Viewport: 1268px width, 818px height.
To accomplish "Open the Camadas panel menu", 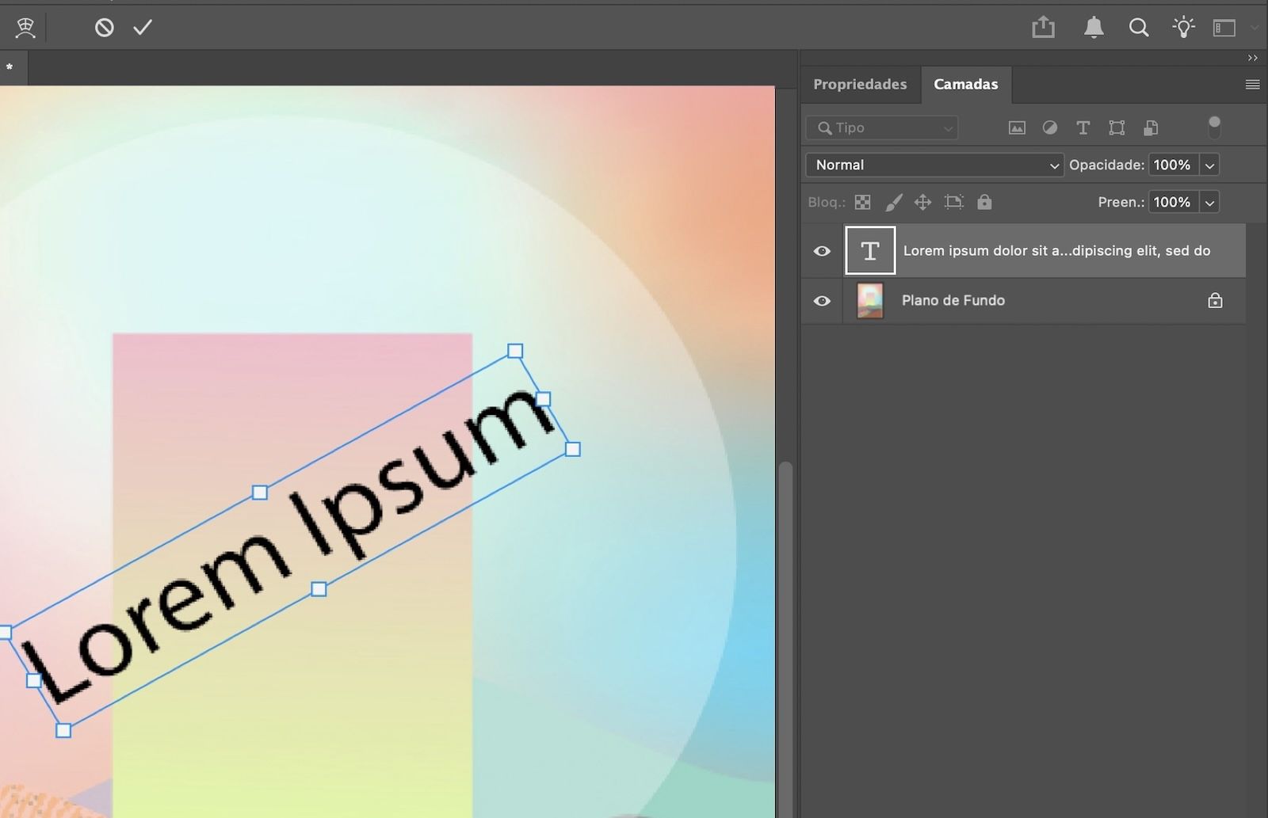I will pos(1253,85).
